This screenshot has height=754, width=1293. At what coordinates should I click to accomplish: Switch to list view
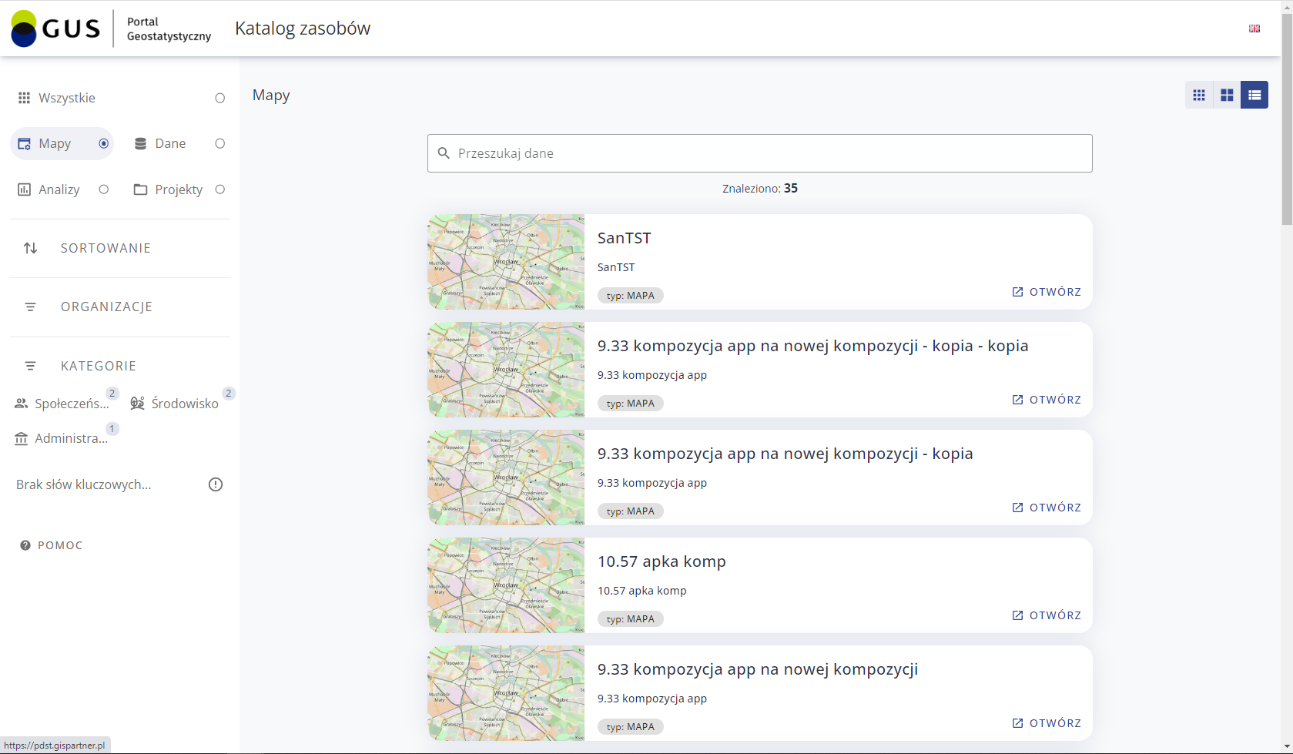point(1254,95)
